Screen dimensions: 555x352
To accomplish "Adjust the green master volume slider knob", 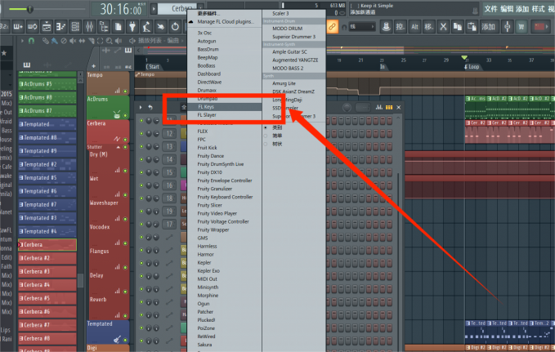I will tap(29, 9).
